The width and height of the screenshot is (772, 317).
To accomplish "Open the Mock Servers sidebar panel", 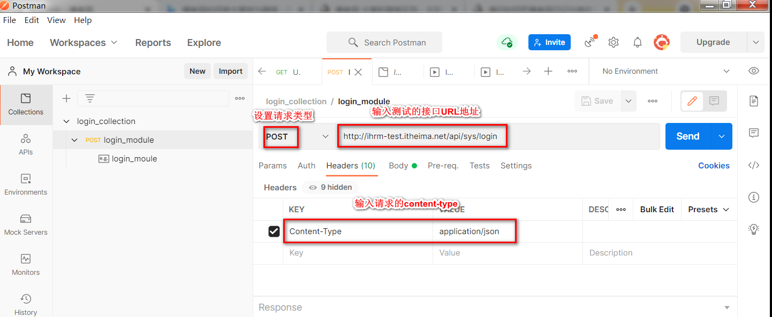I will [x=26, y=225].
